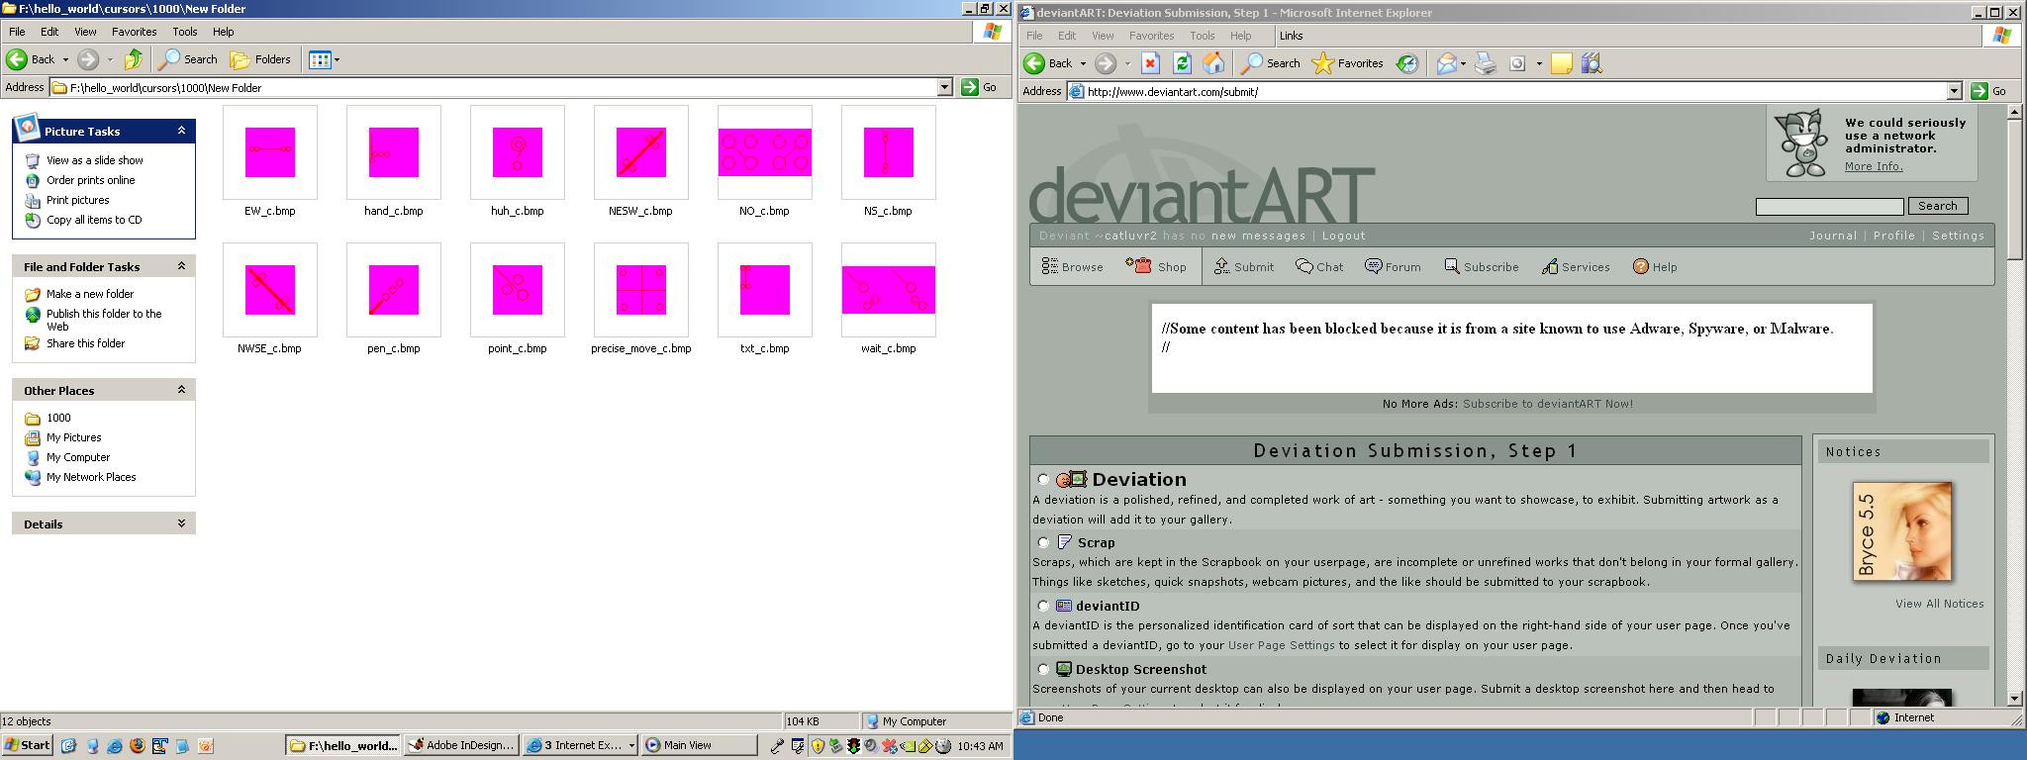Stop loading the deviantART page
Image resolution: width=2027 pixels, height=760 pixels.
1150,63
